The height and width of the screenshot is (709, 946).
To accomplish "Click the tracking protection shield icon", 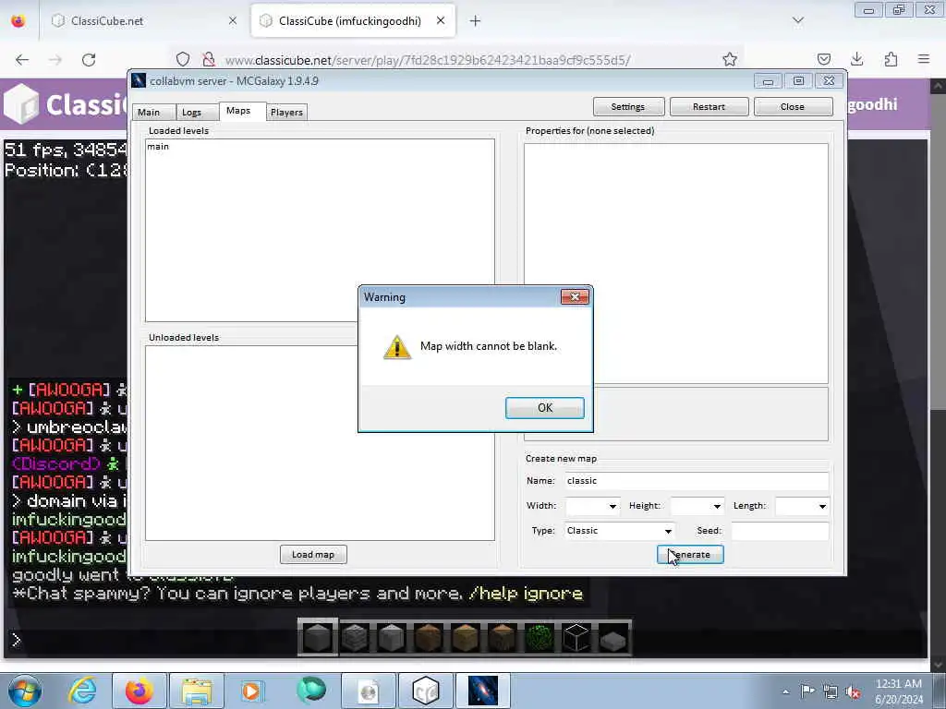I will pos(183,60).
